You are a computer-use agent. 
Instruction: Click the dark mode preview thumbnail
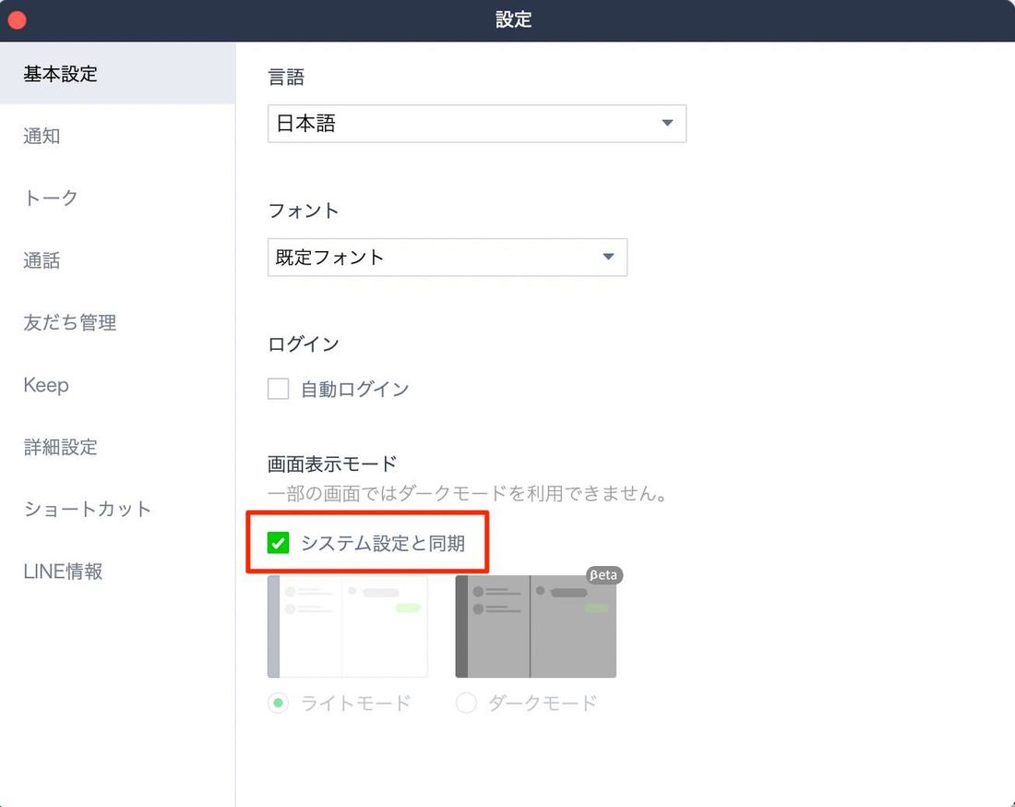pos(536,626)
